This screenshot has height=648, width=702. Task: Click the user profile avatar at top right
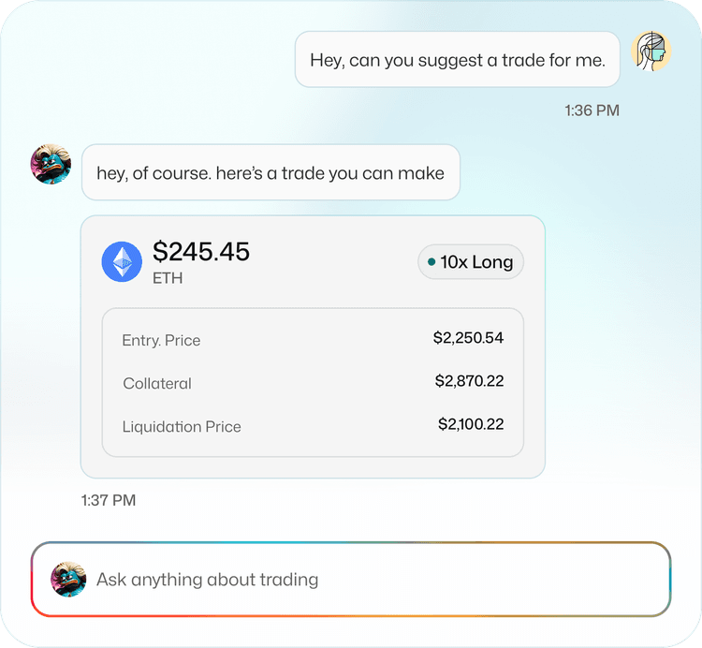651,52
